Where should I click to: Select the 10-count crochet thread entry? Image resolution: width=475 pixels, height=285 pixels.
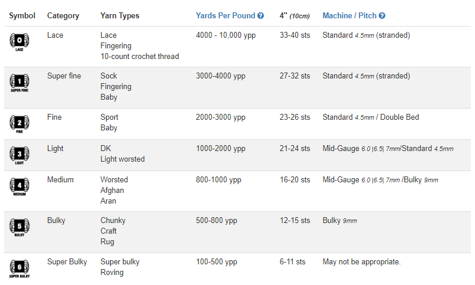[140, 57]
